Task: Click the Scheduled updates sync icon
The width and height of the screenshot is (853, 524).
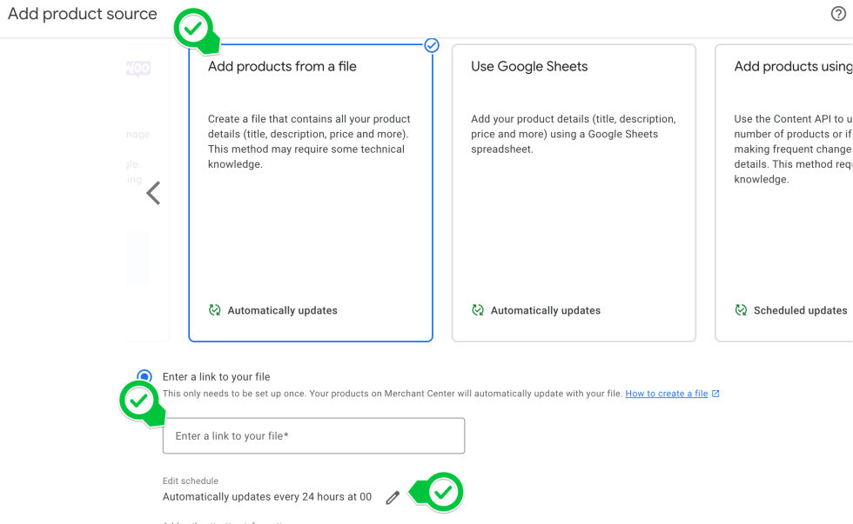Action: [x=741, y=310]
